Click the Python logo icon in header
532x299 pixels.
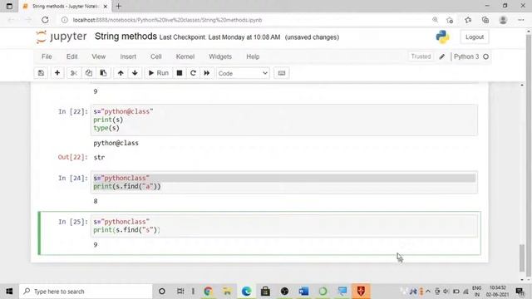tap(442, 37)
